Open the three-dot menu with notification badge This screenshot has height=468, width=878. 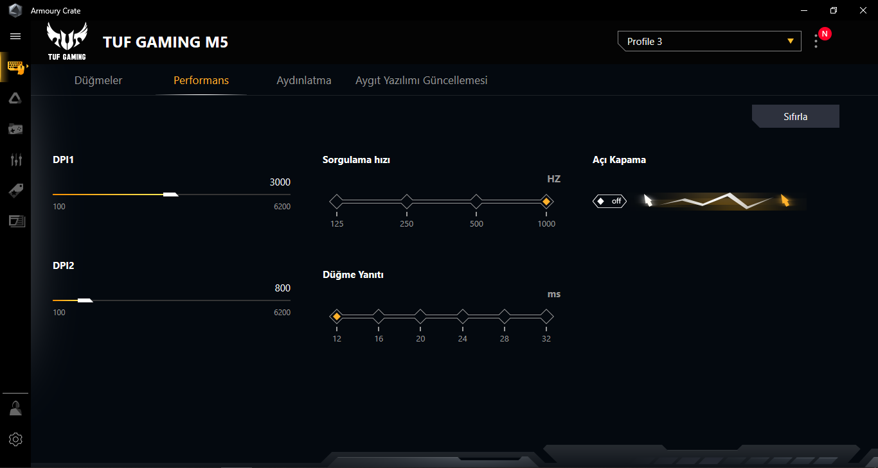[816, 41]
